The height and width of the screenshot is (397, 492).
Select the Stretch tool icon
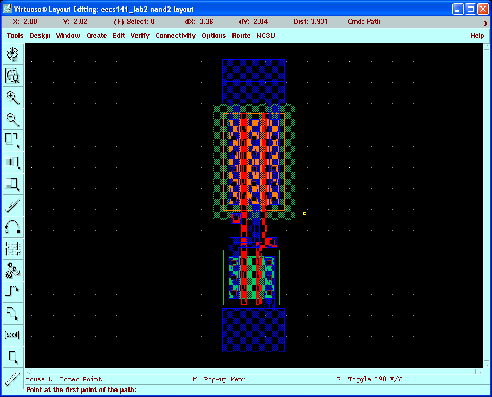point(12,140)
